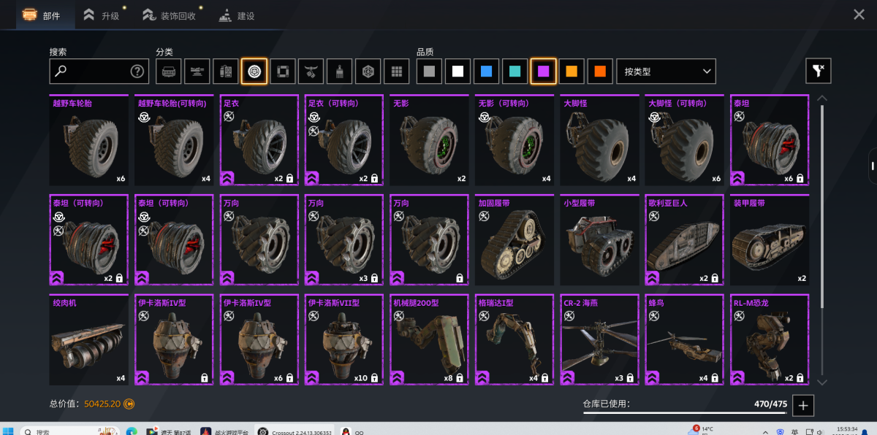Show hidden tray icons chevron
The image size is (877, 435).
(765, 431)
